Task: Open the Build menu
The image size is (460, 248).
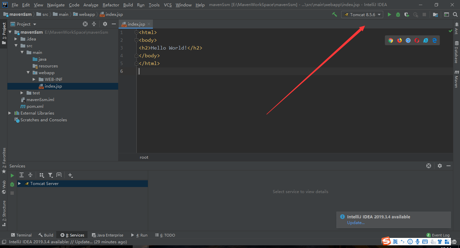Action: pos(128,5)
